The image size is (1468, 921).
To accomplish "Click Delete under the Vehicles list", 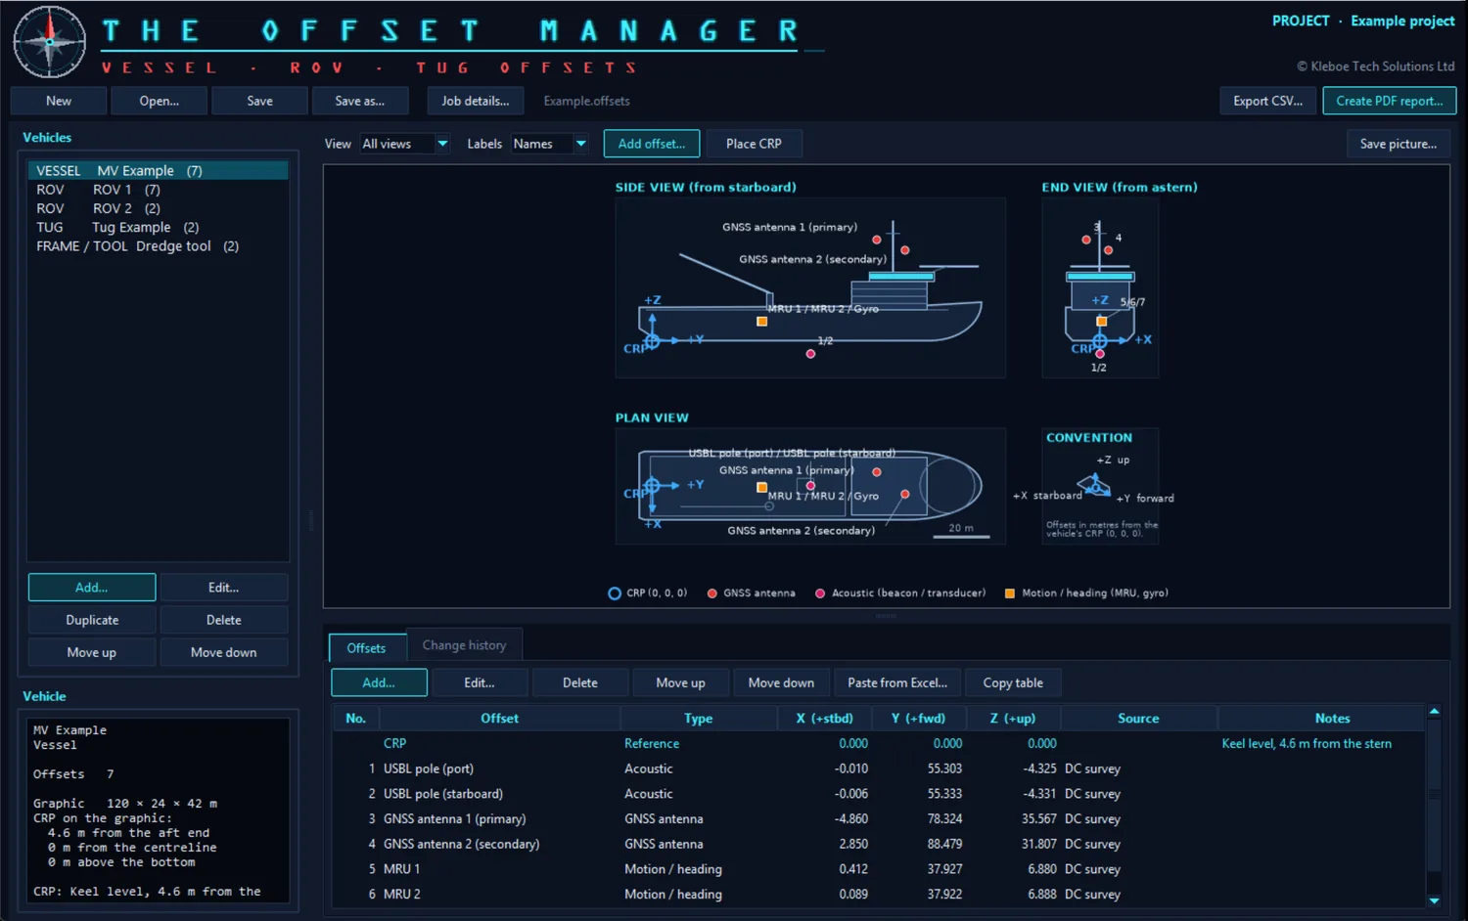I will (x=223, y=620).
